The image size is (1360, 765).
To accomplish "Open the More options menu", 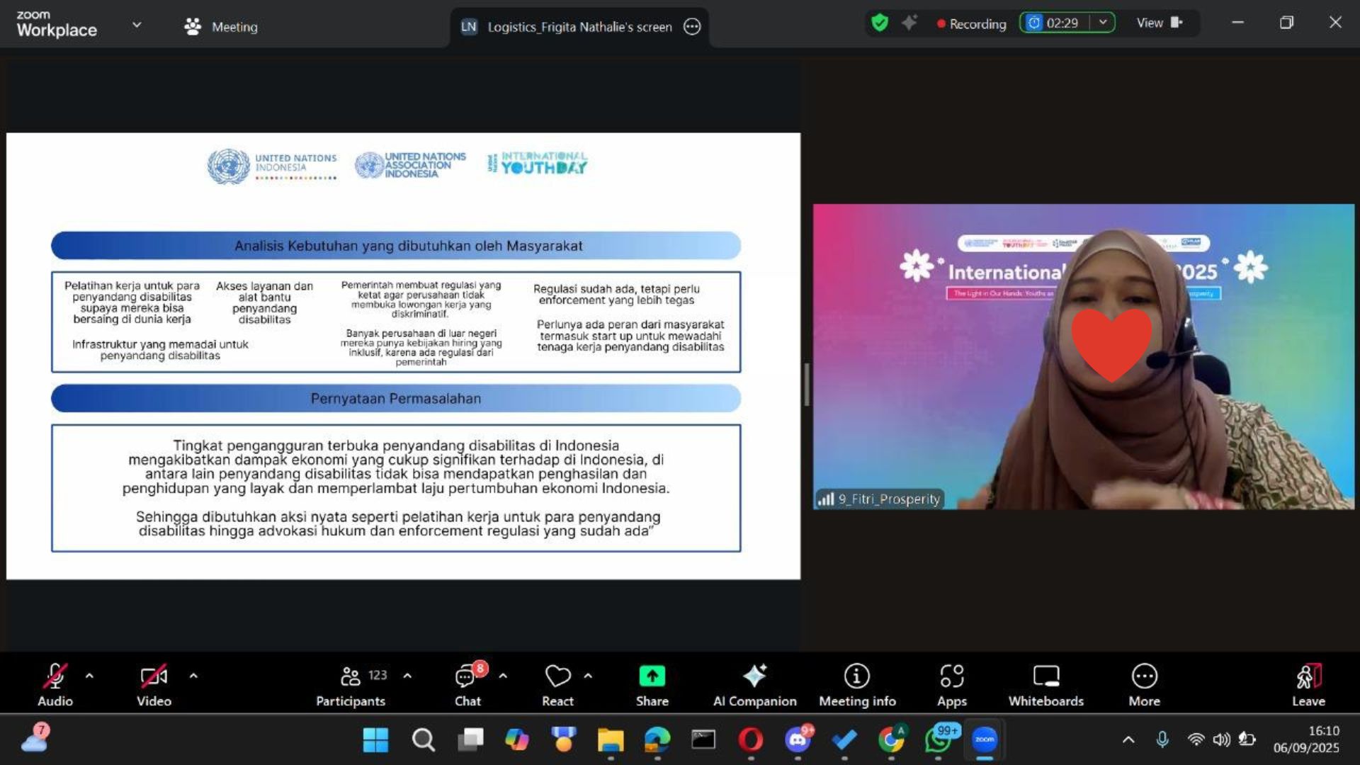I will tap(1144, 682).
